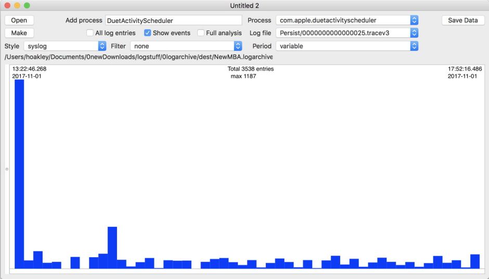Image resolution: width=489 pixels, height=279 pixels.
Task: Zoom window with the green button
Action: tap(27, 6)
